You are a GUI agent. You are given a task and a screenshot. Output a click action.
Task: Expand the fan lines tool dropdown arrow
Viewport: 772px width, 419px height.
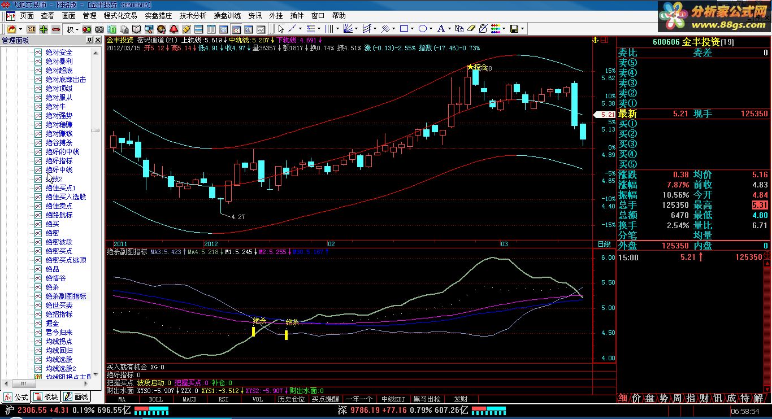point(357,29)
